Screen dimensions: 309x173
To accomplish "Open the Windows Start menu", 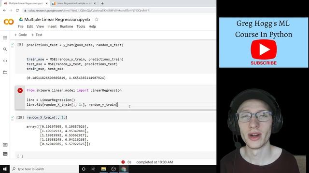I will [x=5, y=169].
